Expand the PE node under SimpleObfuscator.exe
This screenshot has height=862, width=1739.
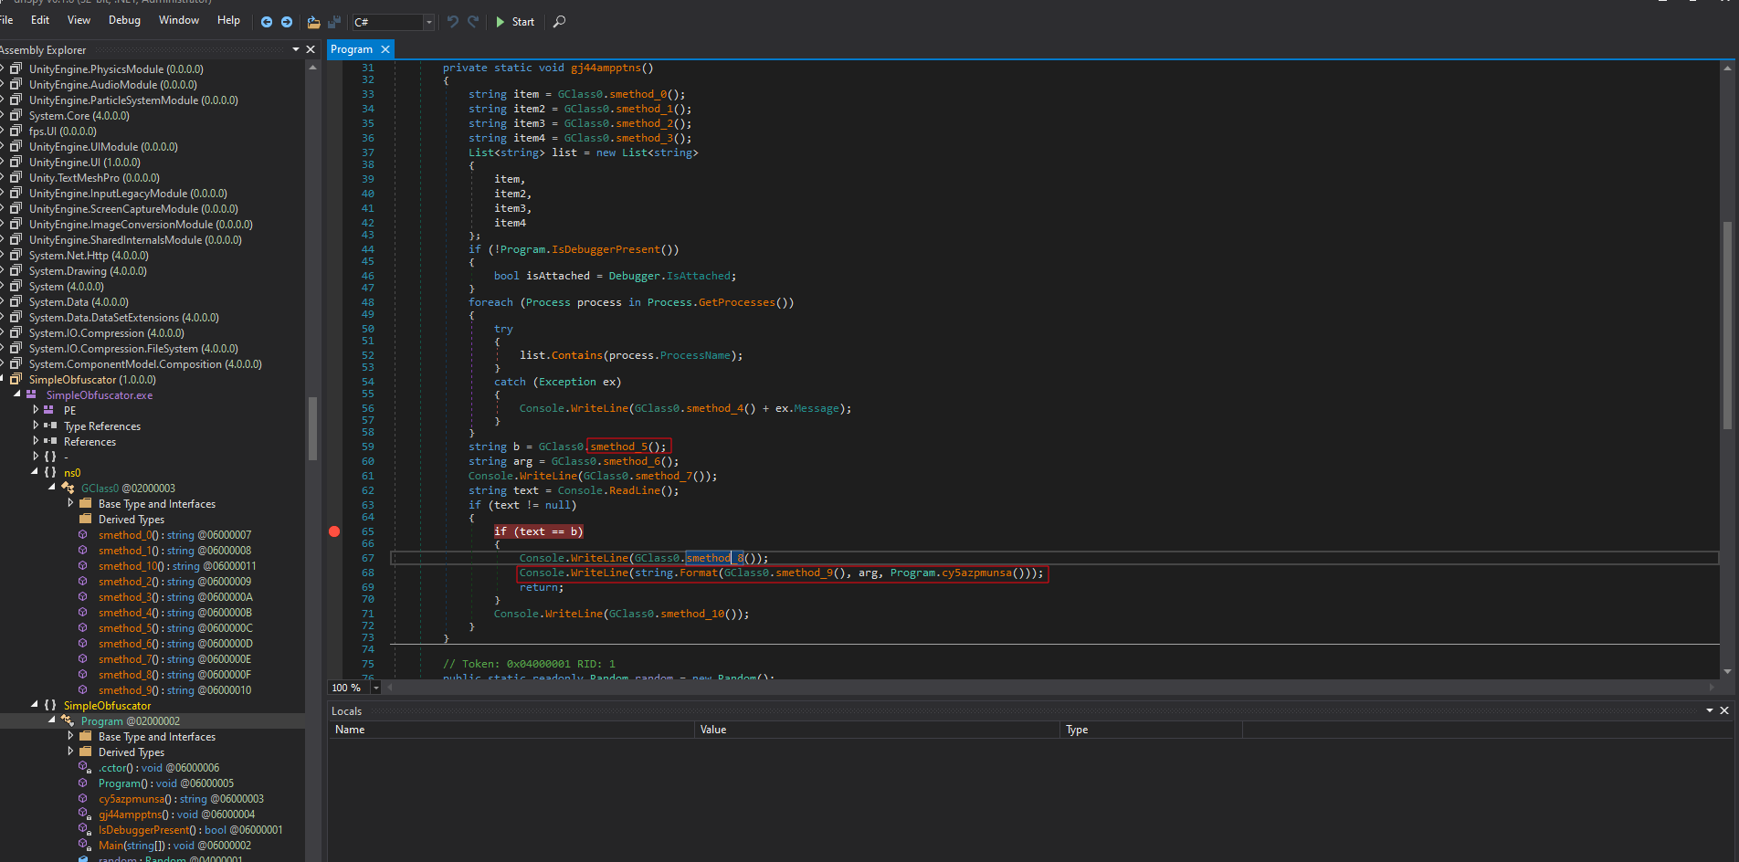pyautogui.click(x=36, y=410)
